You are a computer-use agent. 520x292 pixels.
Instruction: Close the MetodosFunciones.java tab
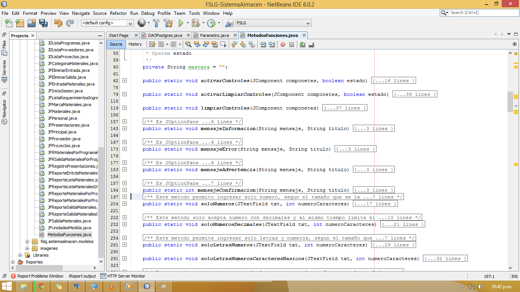pyautogui.click(x=304, y=35)
